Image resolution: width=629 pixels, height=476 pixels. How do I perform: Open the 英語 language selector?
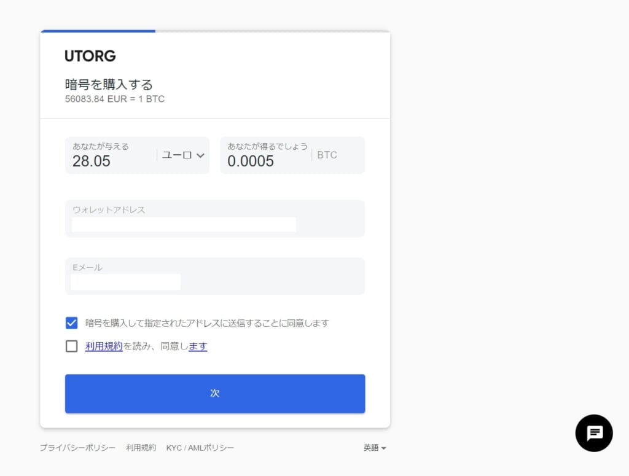(375, 448)
